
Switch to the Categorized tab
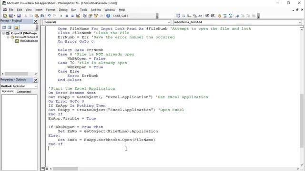point(23,92)
